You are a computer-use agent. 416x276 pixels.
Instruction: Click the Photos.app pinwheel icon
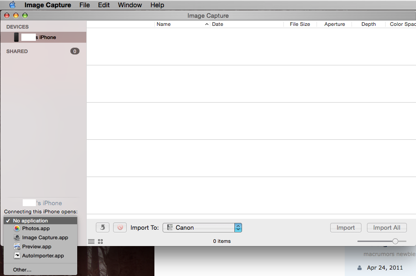(x=17, y=228)
